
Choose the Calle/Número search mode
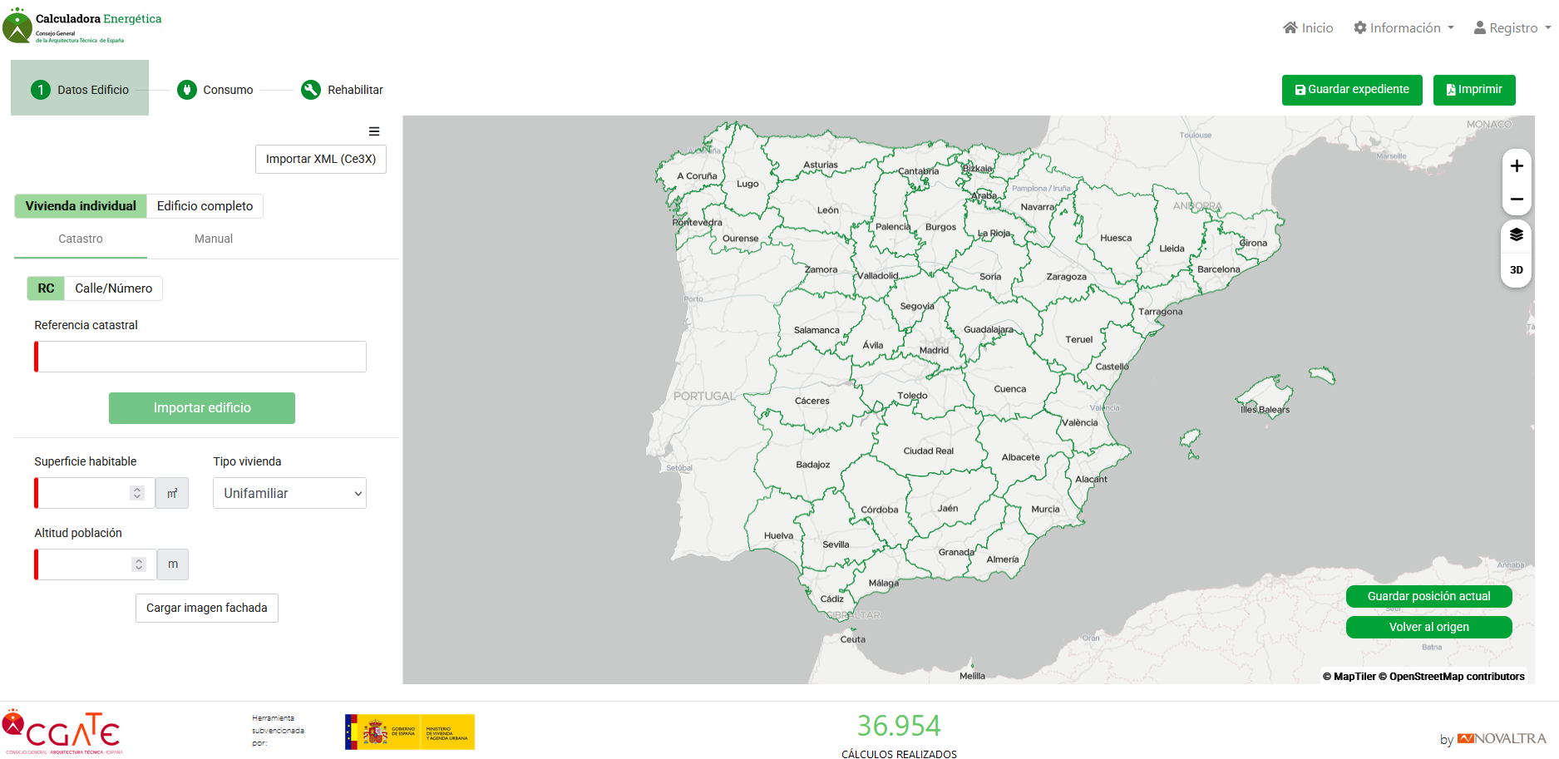(114, 288)
